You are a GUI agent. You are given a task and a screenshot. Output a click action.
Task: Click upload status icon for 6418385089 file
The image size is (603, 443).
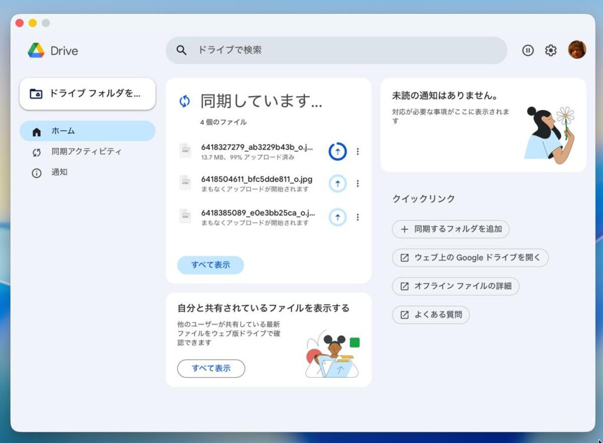(337, 217)
